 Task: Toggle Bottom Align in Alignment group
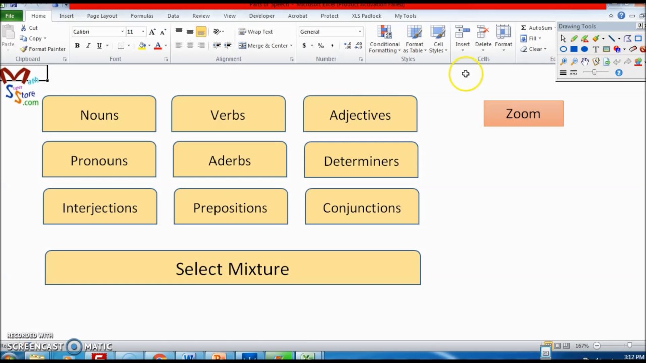(x=201, y=32)
